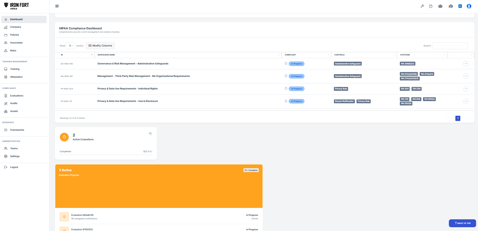Sort the table by the ID column header
This screenshot has height=231, width=478.
click(76, 55)
